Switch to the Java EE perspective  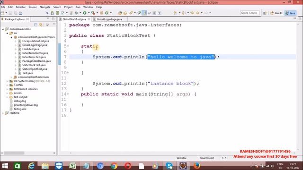point(276,13)
